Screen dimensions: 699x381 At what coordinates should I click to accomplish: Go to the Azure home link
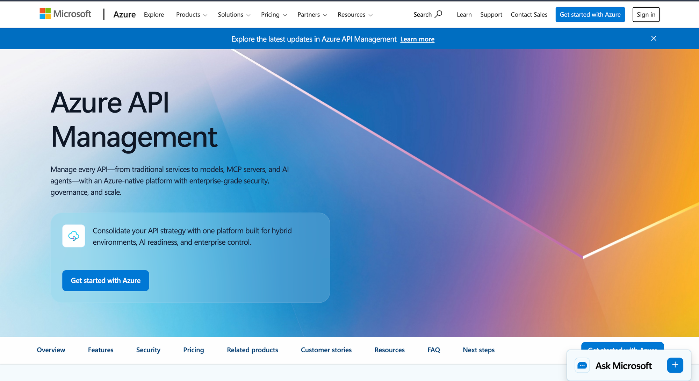124,14
